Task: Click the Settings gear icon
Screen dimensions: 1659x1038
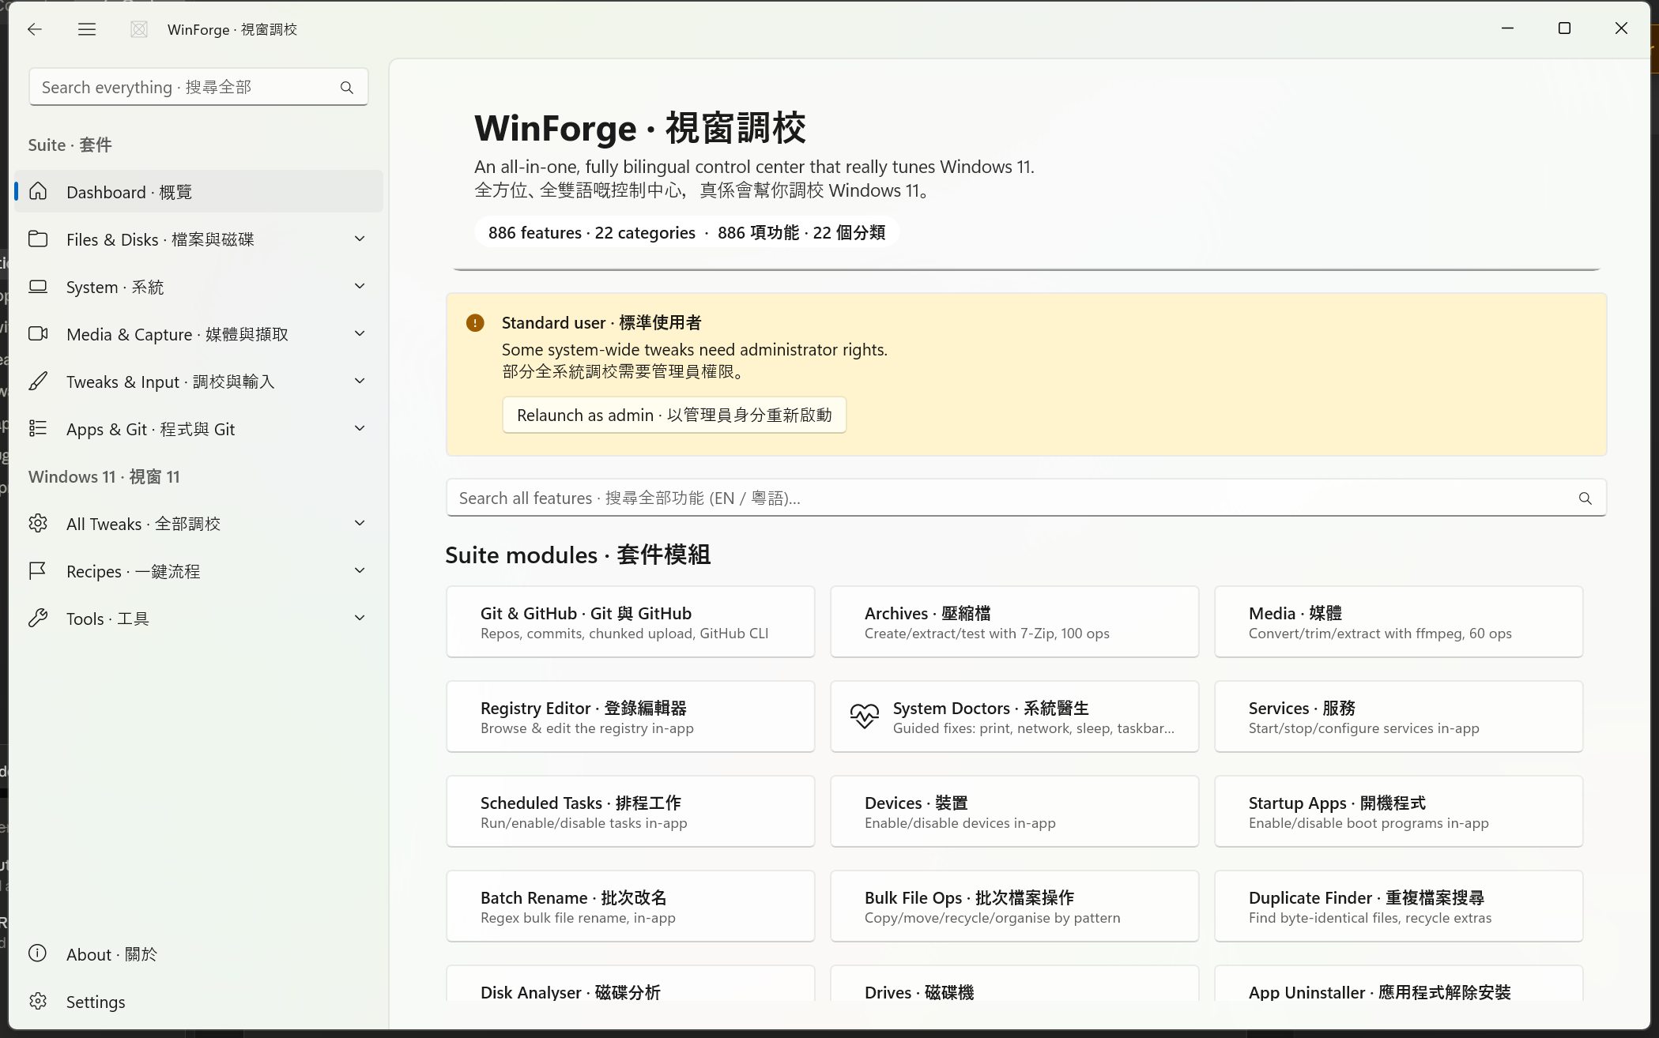Action: [38, 1002]
